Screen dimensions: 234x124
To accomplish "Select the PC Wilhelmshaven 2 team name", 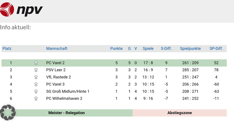I will coord(64,99).
